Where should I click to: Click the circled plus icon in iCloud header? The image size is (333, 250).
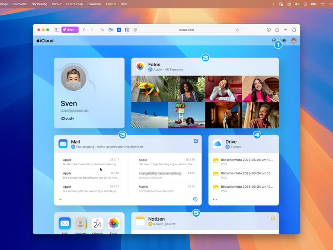click(274, 41)
